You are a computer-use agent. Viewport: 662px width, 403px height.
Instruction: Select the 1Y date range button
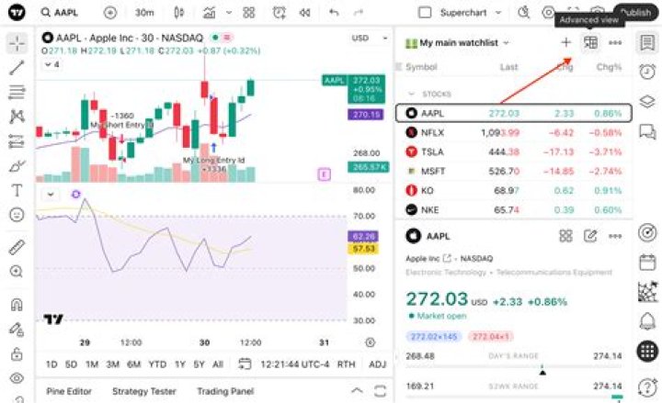[x=180, y=364]
